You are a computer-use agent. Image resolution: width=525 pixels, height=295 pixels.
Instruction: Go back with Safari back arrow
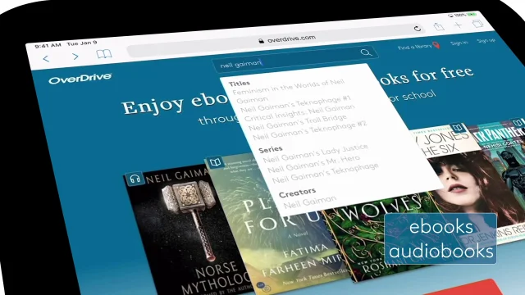tap(46, 59)
